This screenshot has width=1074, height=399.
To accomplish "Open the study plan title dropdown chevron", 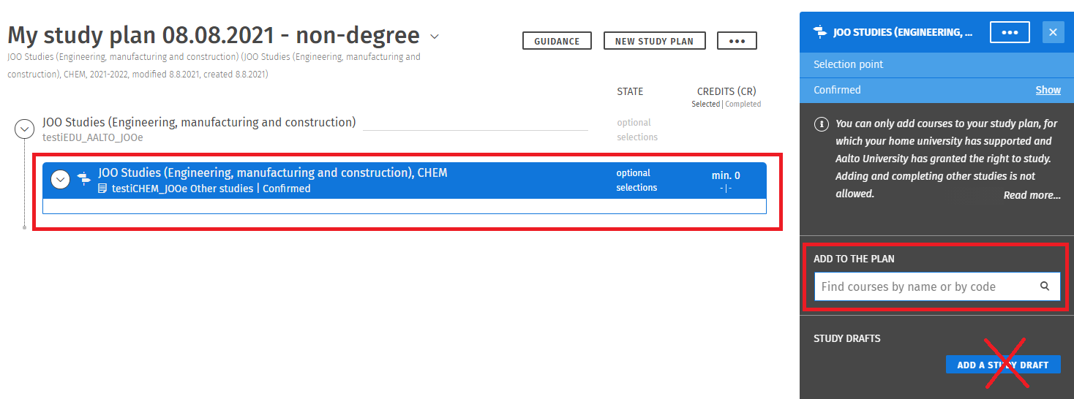I will click(435, 36).
